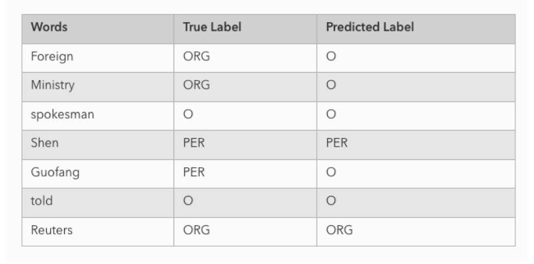534x264 pixels.
Task: Select the Guofang word cell
Action: (x=98, y=173)
